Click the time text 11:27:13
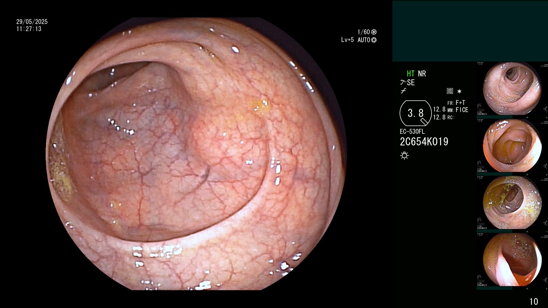The image size is (548, 308). pyautogui.click(x=29, y=29)
